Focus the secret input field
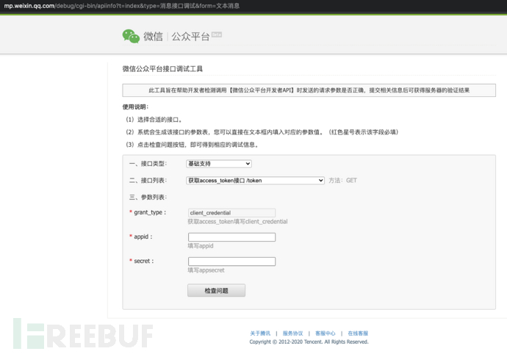 [x=232, y=261]
